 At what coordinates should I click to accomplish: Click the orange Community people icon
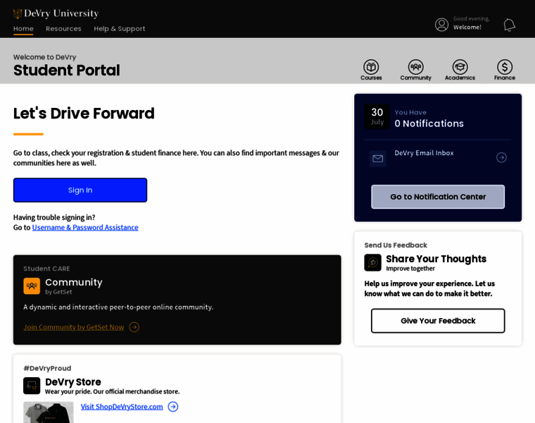pyautogui.click(x=32, y=286)
